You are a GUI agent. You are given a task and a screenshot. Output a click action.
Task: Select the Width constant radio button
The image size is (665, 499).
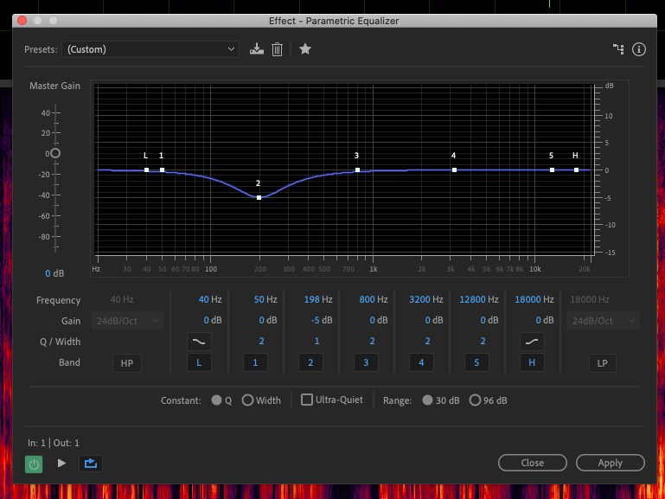coord(247,400)
